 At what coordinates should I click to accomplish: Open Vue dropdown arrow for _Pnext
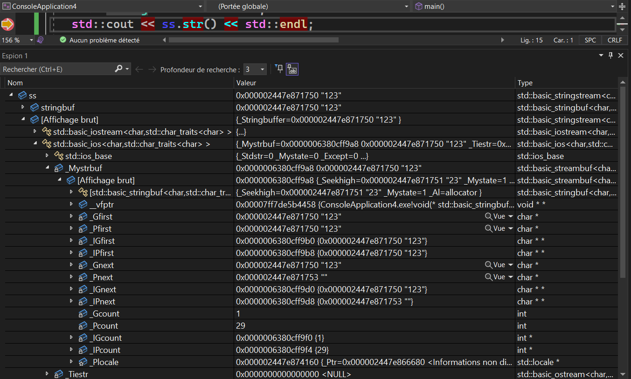(510, 277)
